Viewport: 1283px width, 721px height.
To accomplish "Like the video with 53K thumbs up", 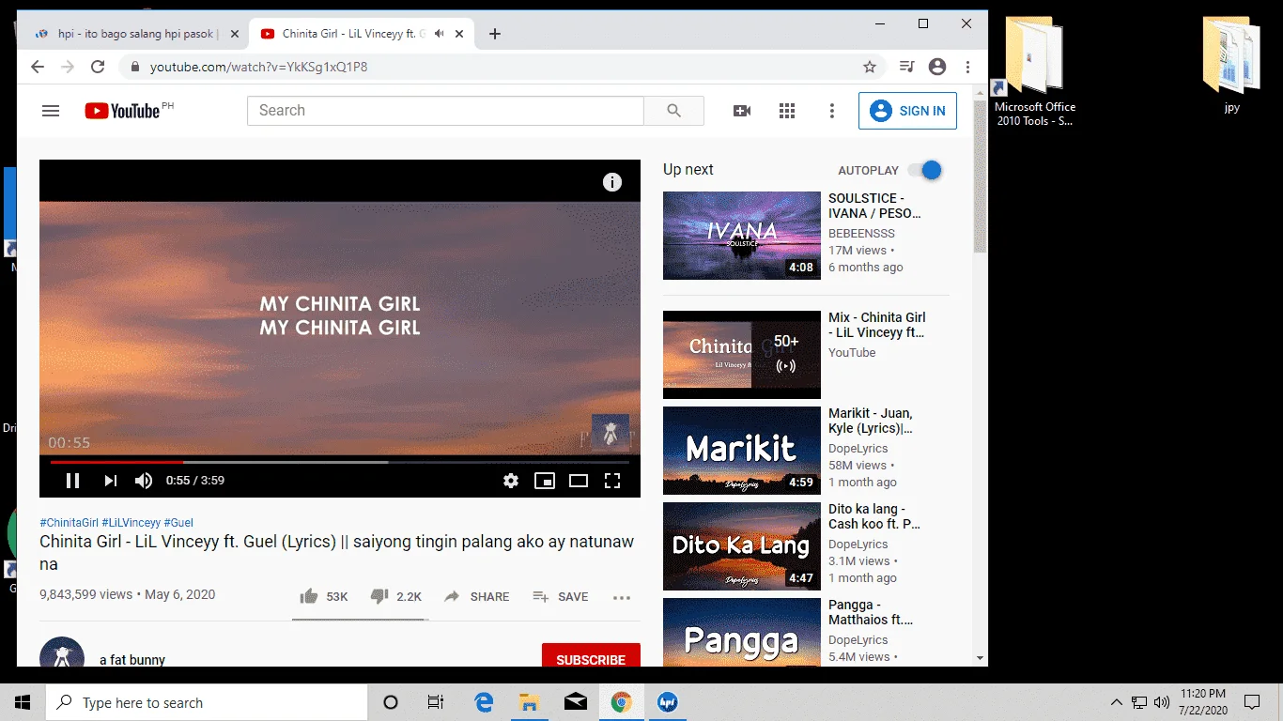I will point(323,596).
